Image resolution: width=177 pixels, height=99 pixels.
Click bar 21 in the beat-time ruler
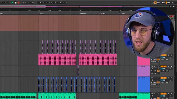tap(40, 10)
